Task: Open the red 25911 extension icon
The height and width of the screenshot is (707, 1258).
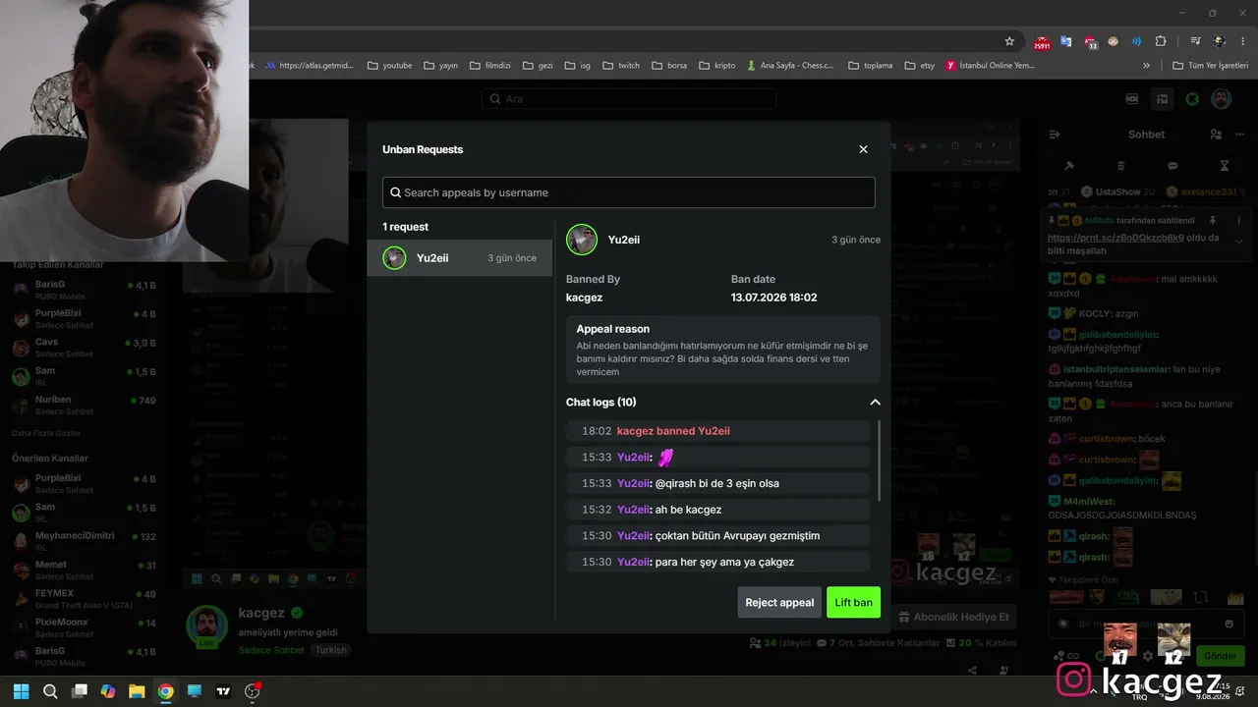Action: (x=1042, y=42)
